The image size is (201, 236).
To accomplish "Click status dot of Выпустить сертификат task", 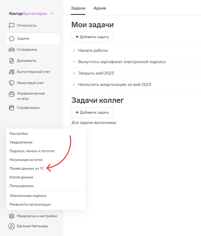I will point(74,62).
